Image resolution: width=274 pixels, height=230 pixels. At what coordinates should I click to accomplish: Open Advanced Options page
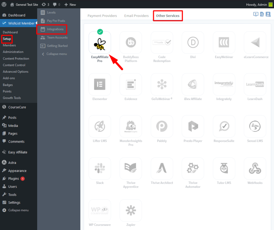16,72
